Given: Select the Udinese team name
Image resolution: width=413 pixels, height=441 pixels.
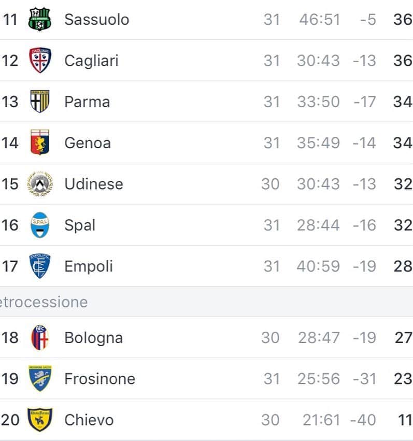Looking at the screenshot, I should pos(94,183).
